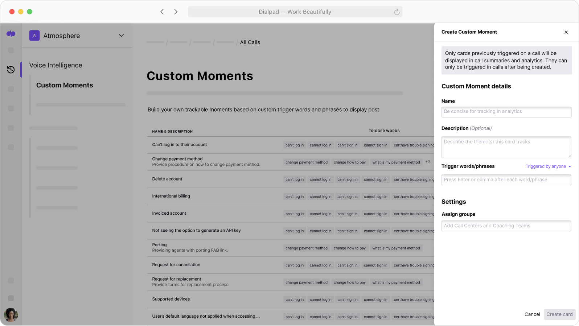Click the TRIGGER WORDS column header

coord(384,131)
